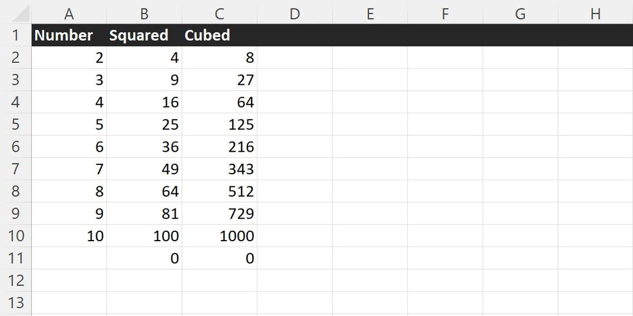Select column H header
The image size is (633, 316).
[596, 14]
